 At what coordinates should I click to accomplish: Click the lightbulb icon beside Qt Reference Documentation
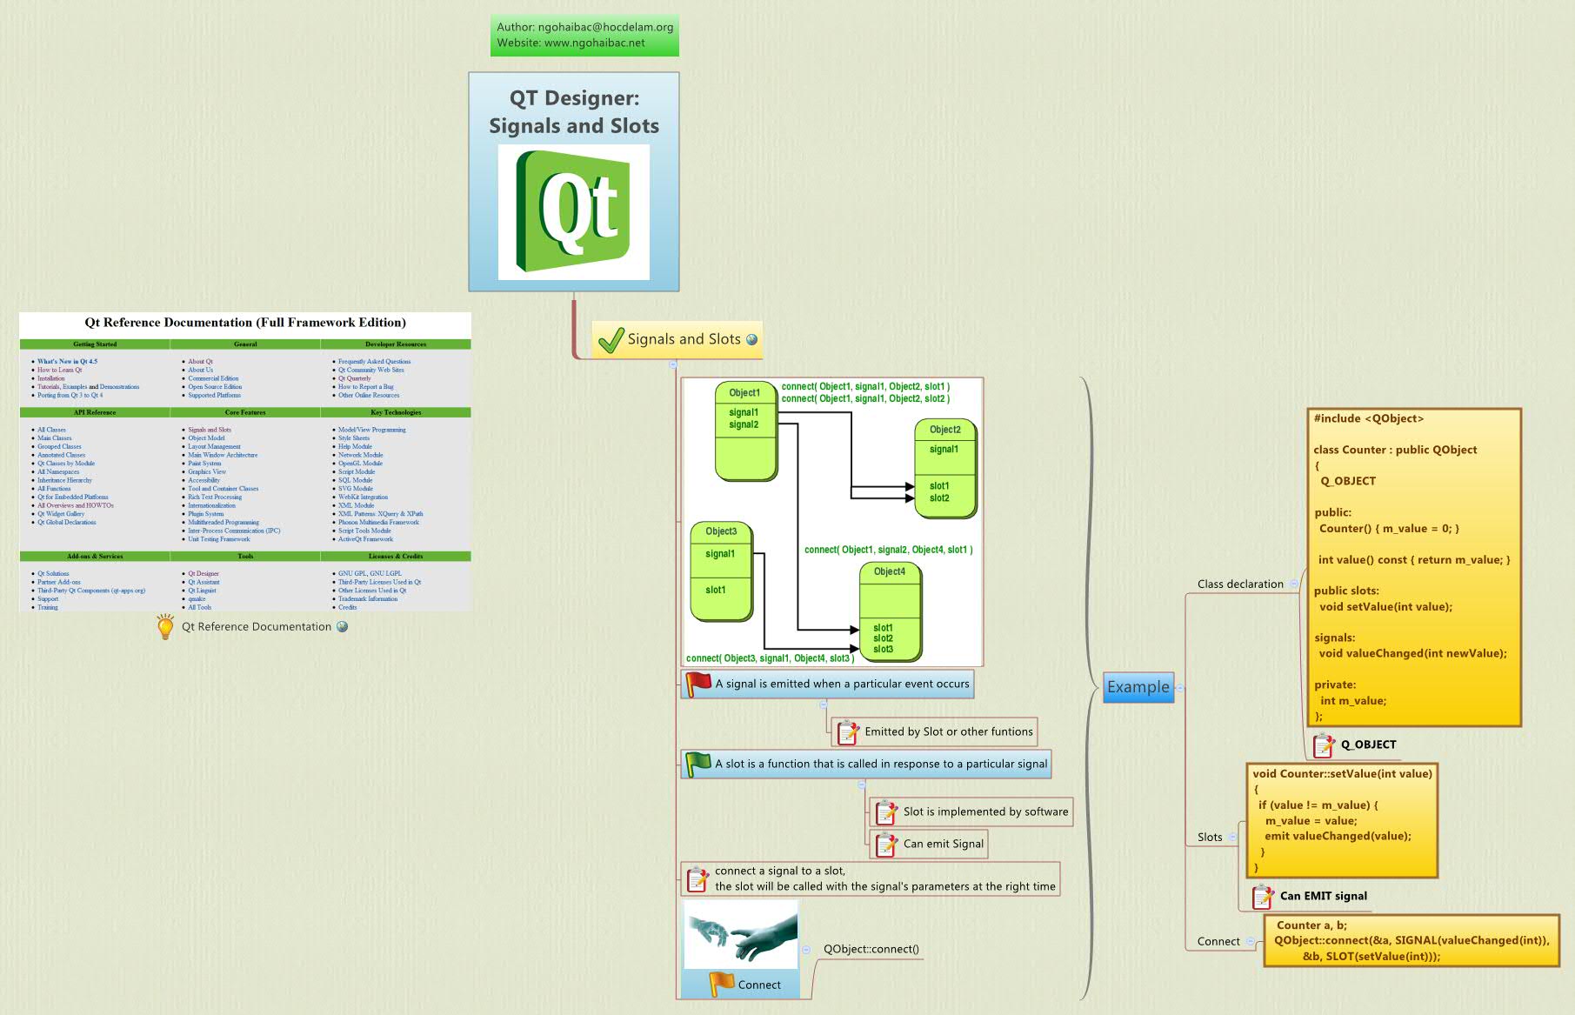pos(164,626)
